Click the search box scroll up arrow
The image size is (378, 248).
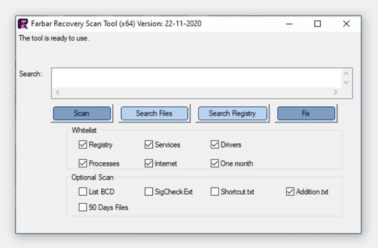pos(346,73)
